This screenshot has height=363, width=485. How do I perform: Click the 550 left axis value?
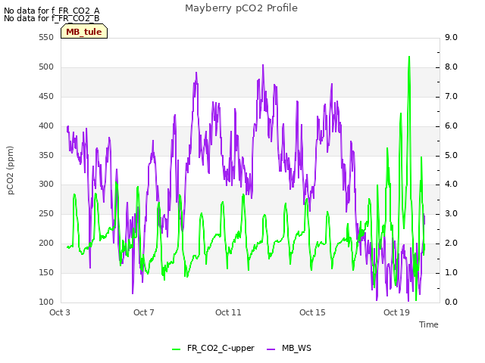[46, 37]
